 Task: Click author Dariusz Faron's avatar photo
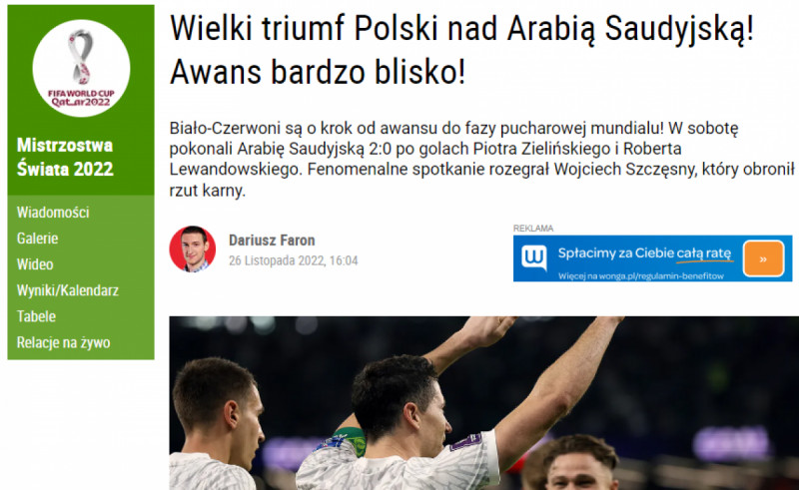click(x=193, y=249)
